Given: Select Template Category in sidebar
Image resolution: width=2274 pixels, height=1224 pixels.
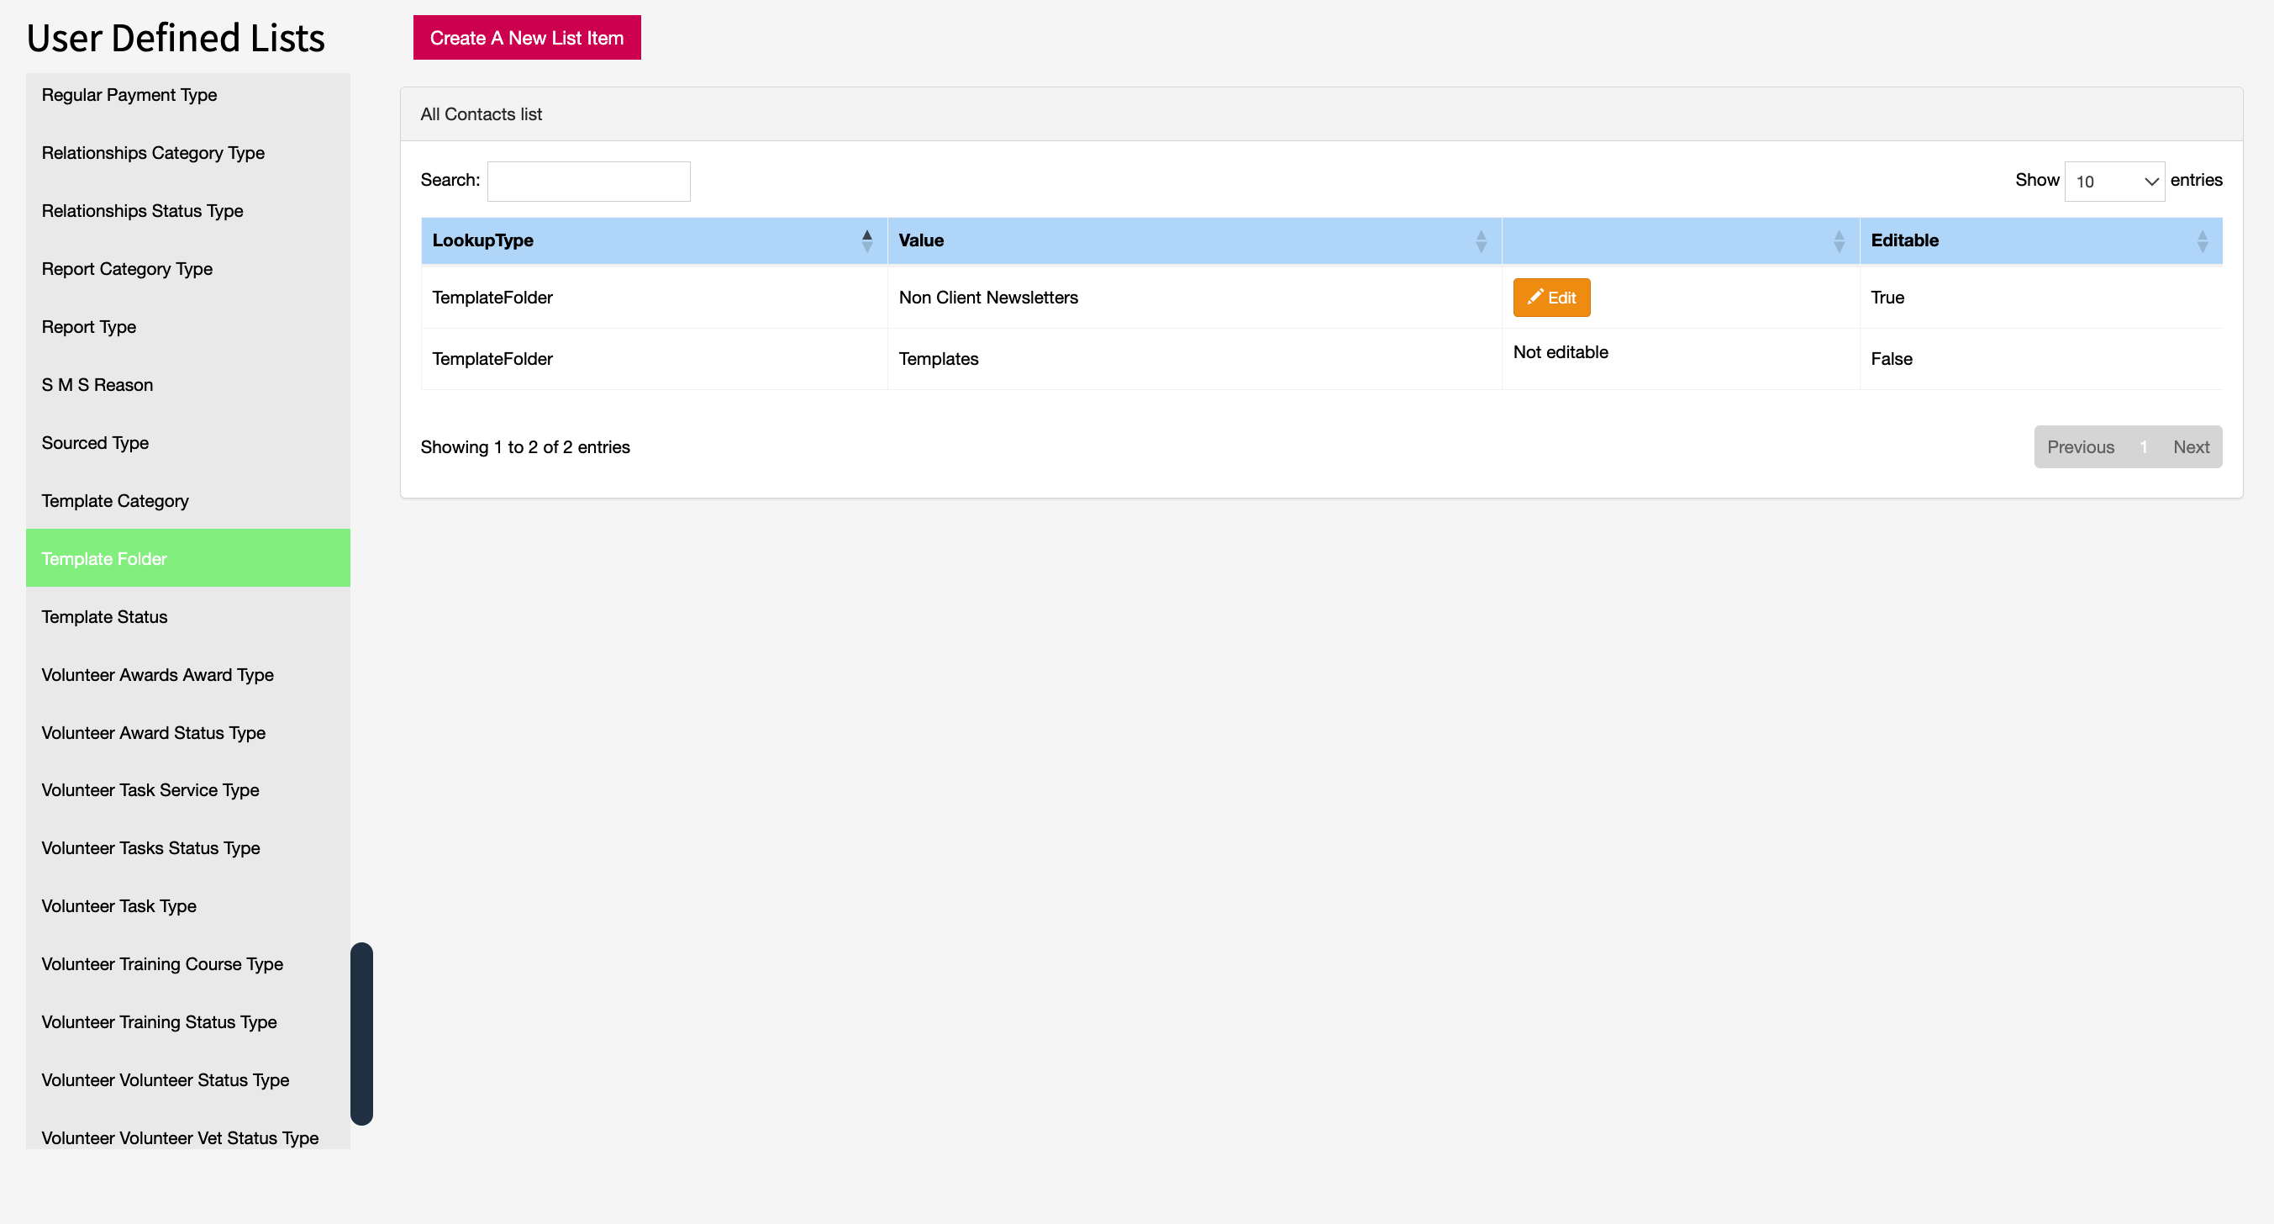Looking at the screenshot, I should click(188, 501).
